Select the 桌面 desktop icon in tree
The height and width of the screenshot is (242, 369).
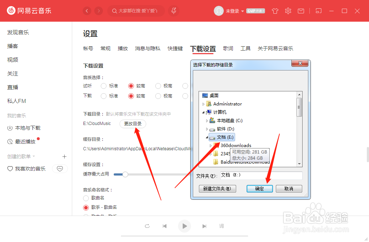pyautogui.click(x=205, y=96)
